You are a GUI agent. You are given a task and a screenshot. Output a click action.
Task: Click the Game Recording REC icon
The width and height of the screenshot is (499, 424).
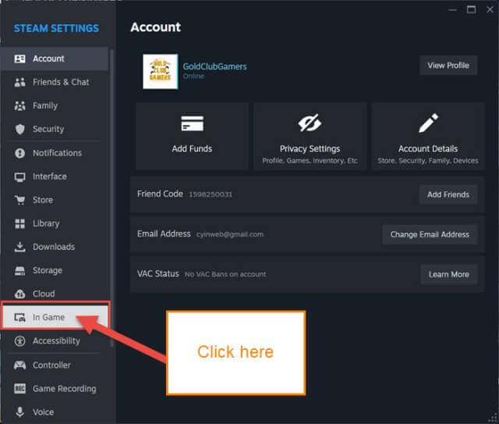[19, 389]
